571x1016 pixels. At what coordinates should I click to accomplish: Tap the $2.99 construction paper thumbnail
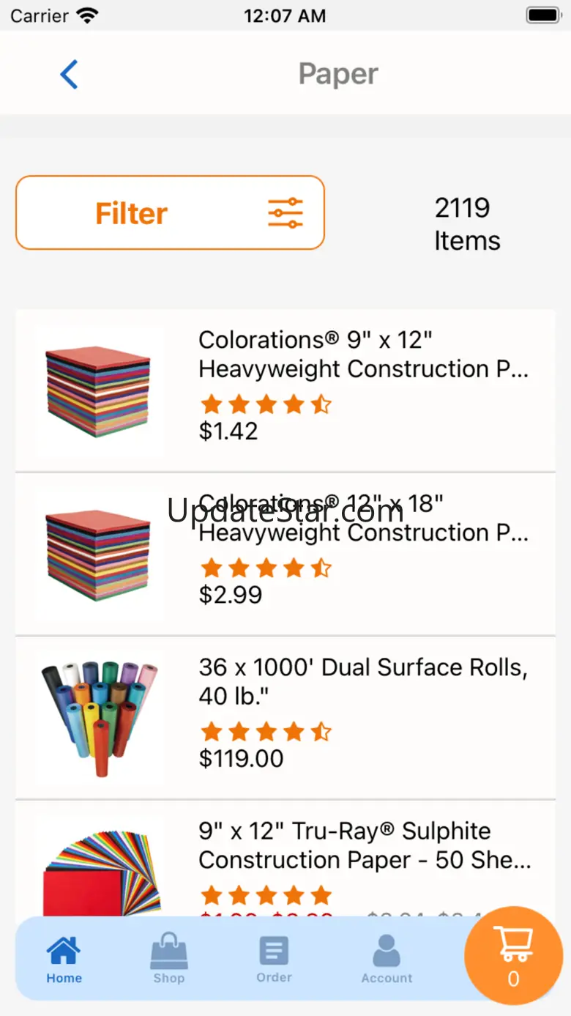98,555
